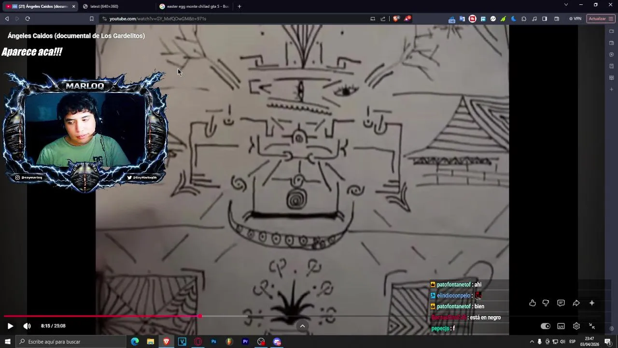Open Windows notification center
The image size is (618, 348).
pos(608,342)
